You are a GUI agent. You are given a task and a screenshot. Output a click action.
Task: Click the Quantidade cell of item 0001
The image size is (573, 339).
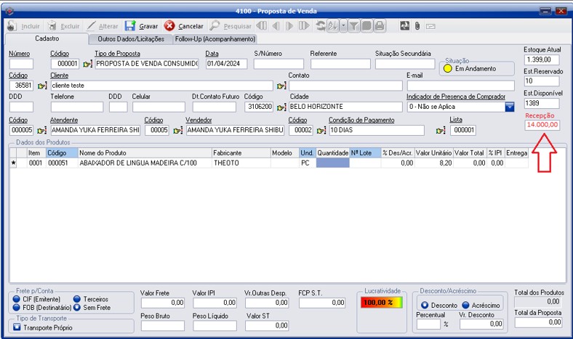[x=332, y=163]
